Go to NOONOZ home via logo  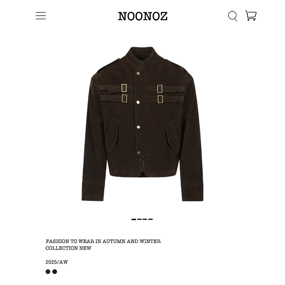[143, 16]
